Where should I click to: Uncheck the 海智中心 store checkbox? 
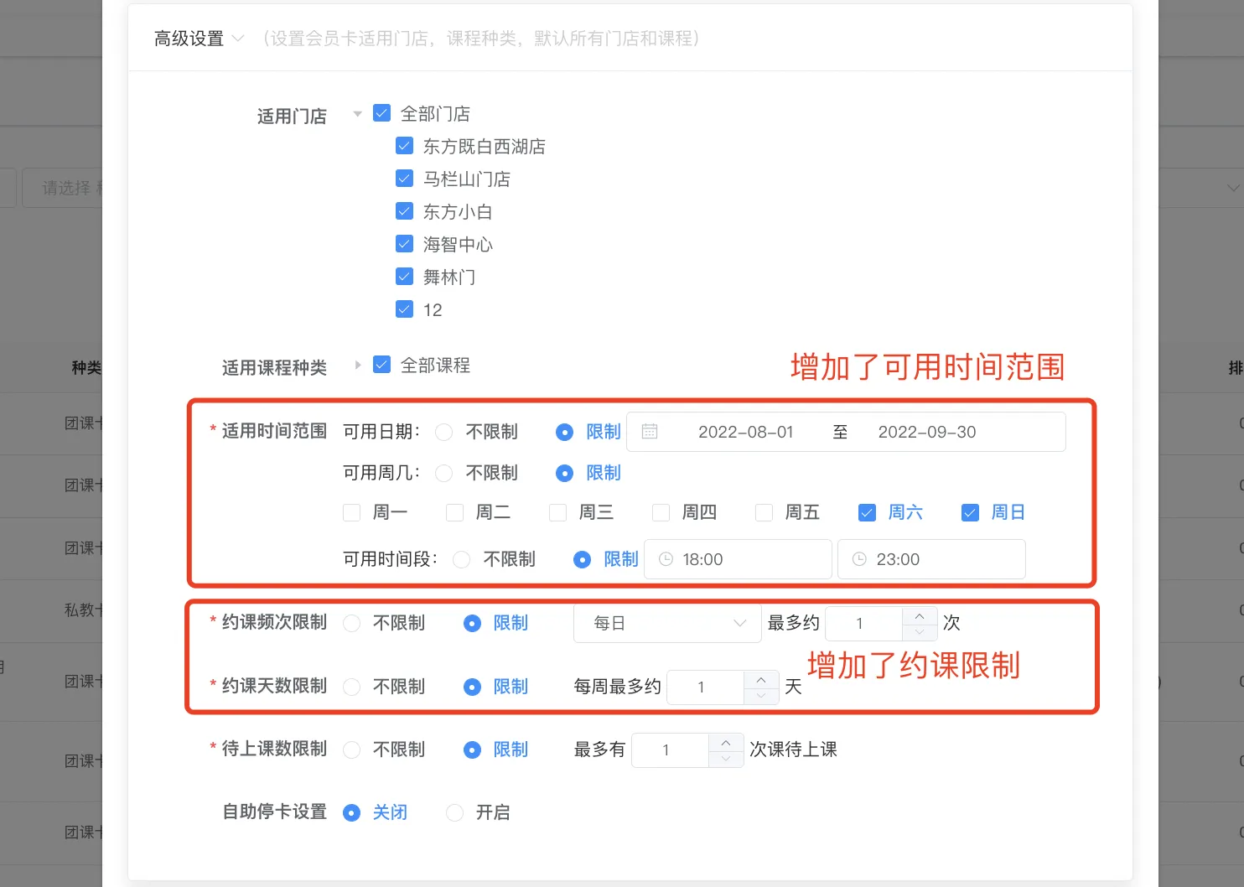click(404, 244)
